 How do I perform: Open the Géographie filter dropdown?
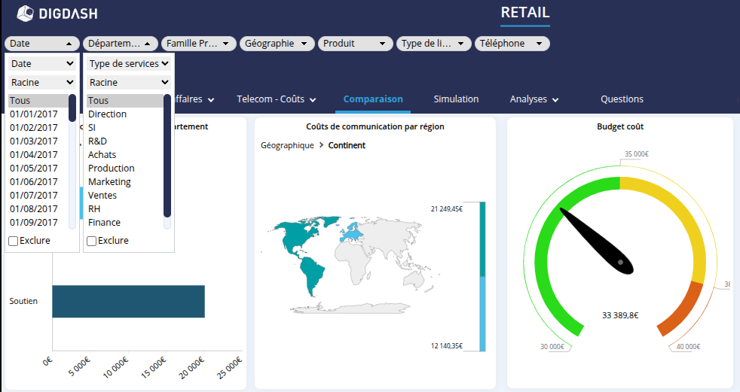point(277,44)
